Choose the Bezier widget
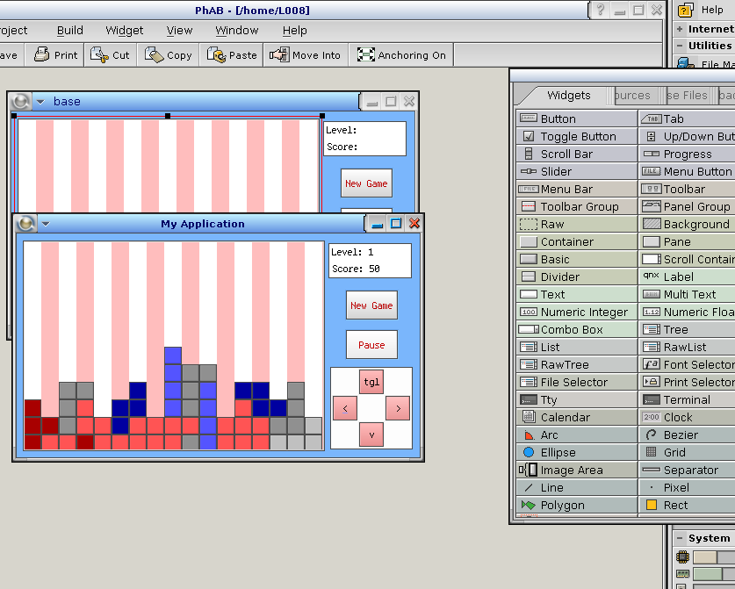735x589 pixels. (687, 435)
